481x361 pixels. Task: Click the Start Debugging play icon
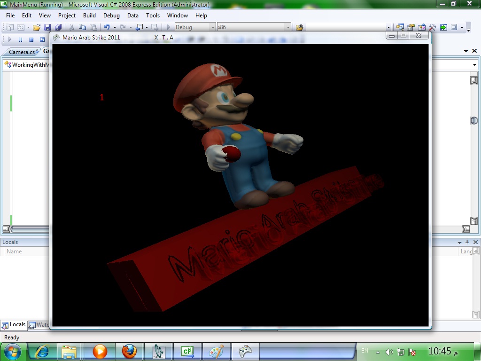click(x=168, y=27)
